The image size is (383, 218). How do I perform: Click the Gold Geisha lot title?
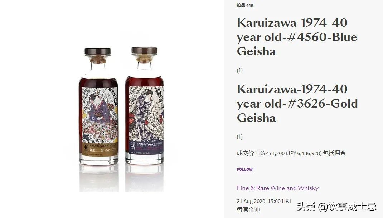297,104
